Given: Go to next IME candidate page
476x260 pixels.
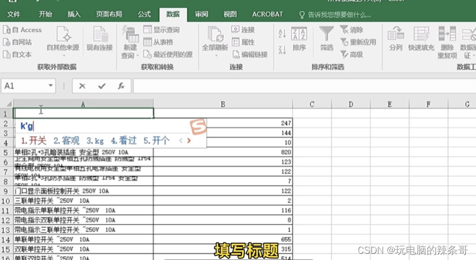Looking at the screenshot, I should 189,140.
